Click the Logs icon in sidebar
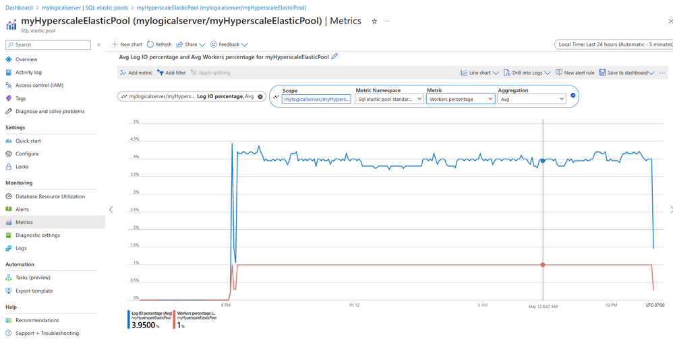The width and height of the screenshot is (673, 339). [x=9, y=248]
